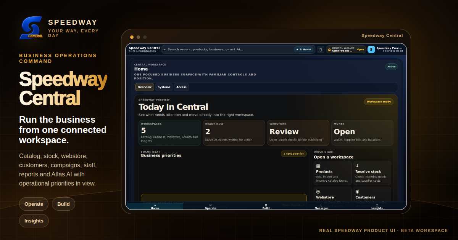Click the orange window dot in mockup frame
Image resolution: width=458 pixels, height=240 pixels.
[x=132, y=37]
